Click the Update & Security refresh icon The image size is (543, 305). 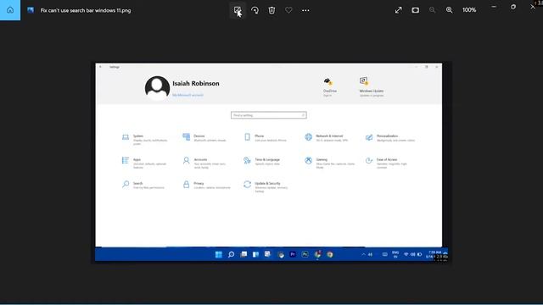click(x=247, y=185)
